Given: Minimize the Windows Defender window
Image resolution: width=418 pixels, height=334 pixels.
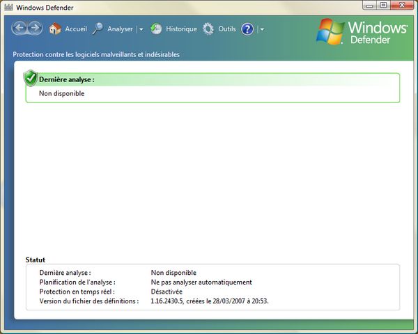Looking at the screenshot, I should [x=369, y=6].
